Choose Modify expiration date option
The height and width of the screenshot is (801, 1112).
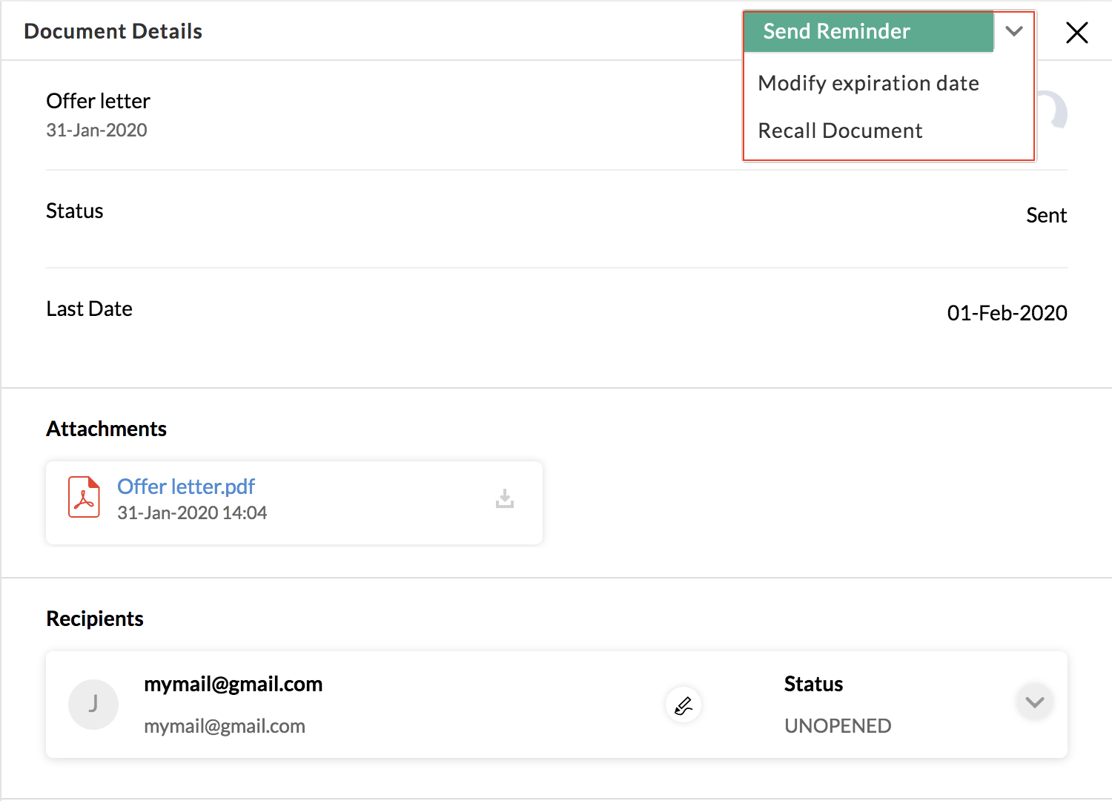pyautogui.click(x=868, y=83)
